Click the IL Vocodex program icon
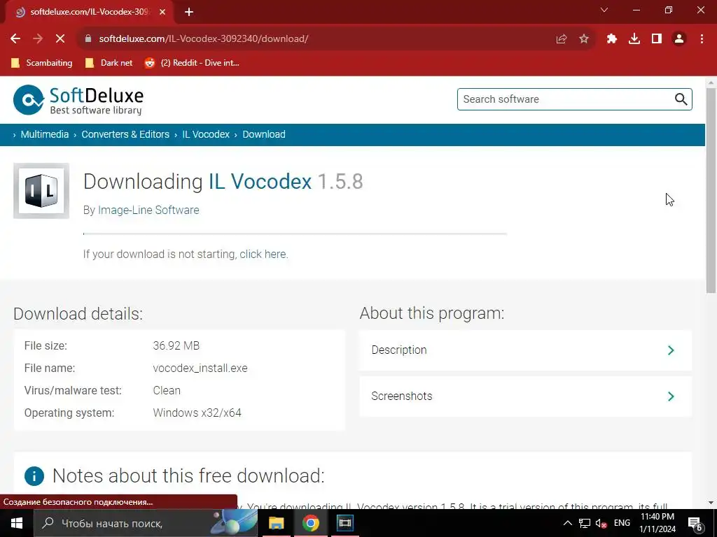 (x=41, y=191)
